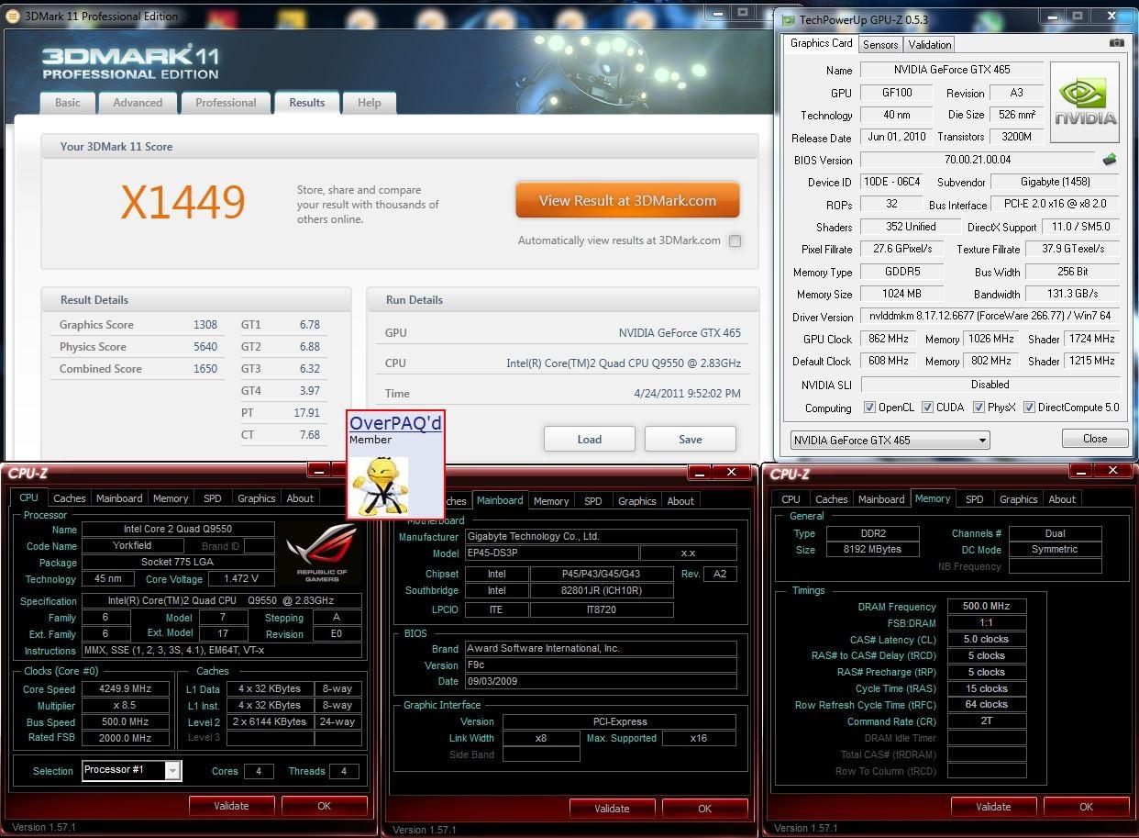This screenshot has width=1139, height=838.
Task: Toggle automatically view results at 3DMark.com checkbox
Action: 735,240
